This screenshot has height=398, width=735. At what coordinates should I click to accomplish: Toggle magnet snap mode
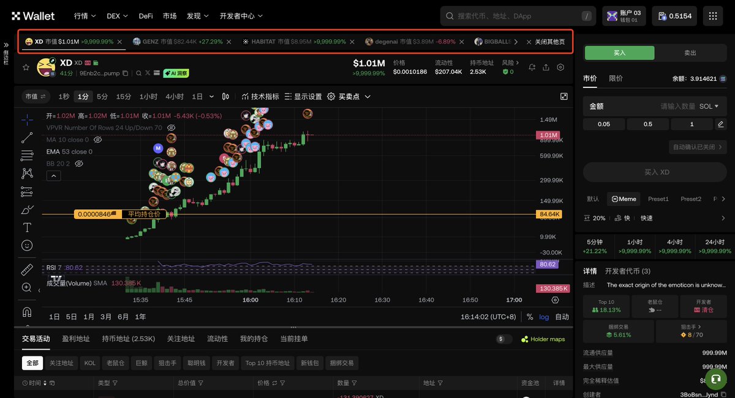click(27, 312)
